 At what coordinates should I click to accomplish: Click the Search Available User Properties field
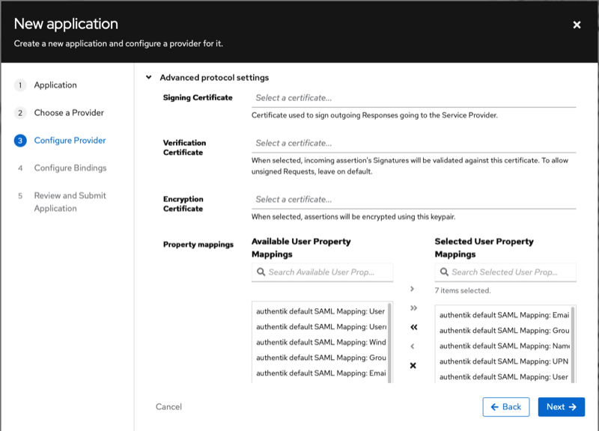(x=323, y=272)
